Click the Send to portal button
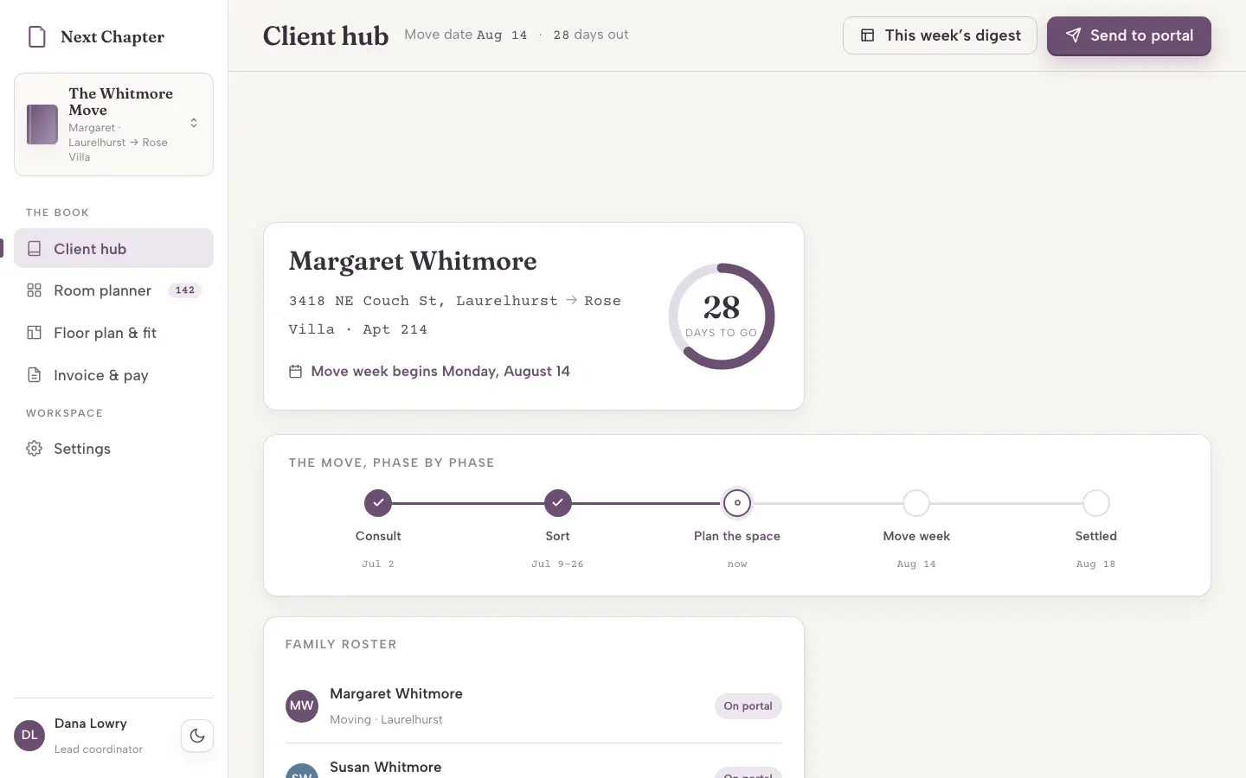The height and width of the screenshot is (778, 1246). 1129,35
